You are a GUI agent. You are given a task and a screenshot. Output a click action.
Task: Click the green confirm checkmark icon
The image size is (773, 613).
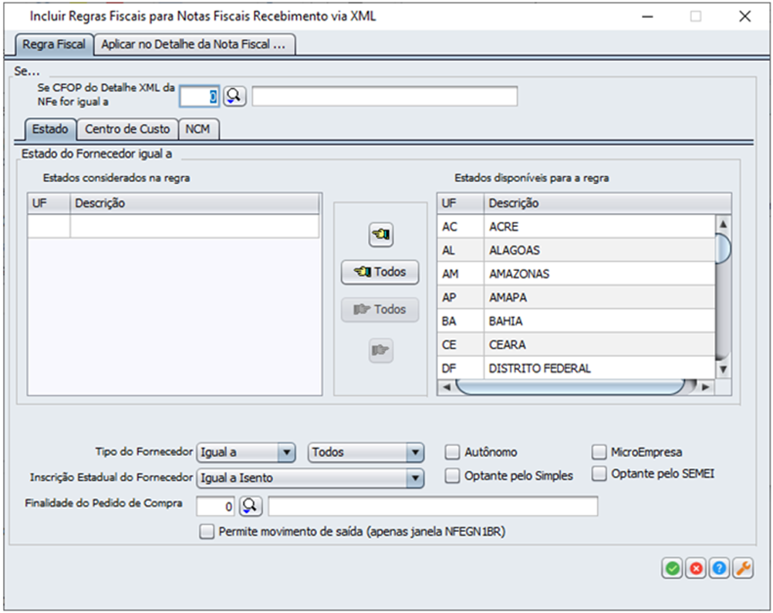pos(672,568)
